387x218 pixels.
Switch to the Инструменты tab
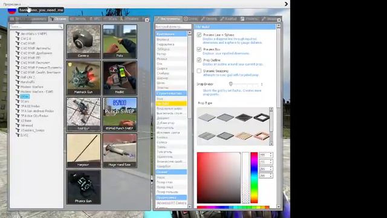pos(168,19)
